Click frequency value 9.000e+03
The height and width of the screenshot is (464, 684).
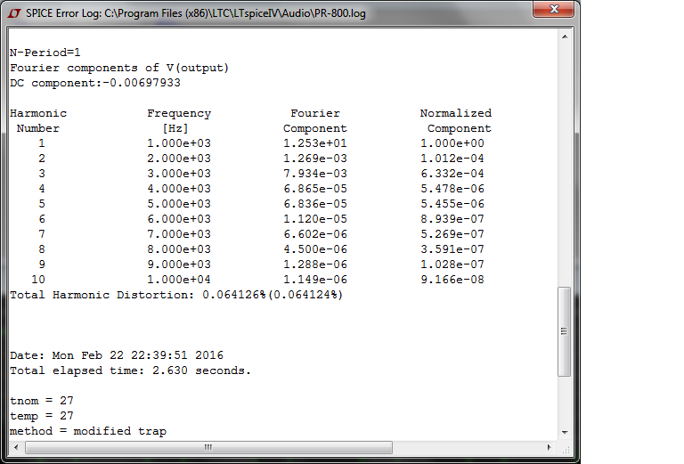point(179,265)
